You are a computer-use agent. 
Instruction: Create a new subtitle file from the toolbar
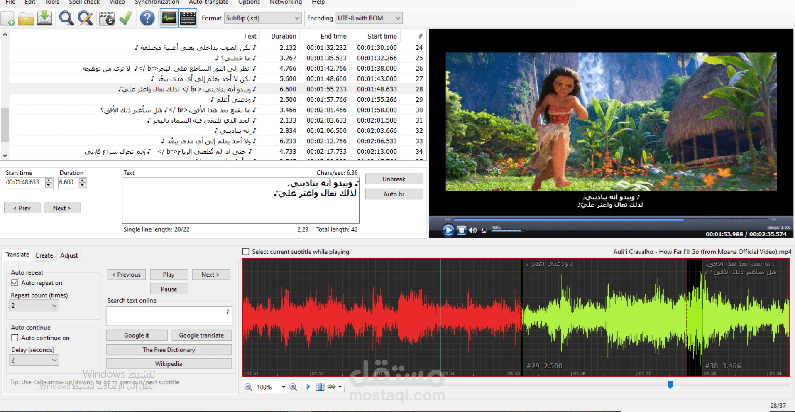[x=8, y=18]
